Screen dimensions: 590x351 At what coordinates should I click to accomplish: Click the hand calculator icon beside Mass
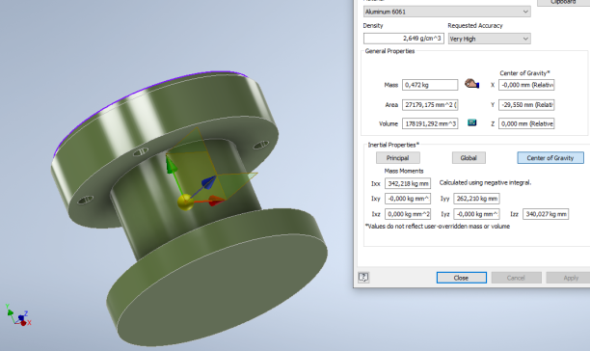click(x=471, y=84)
